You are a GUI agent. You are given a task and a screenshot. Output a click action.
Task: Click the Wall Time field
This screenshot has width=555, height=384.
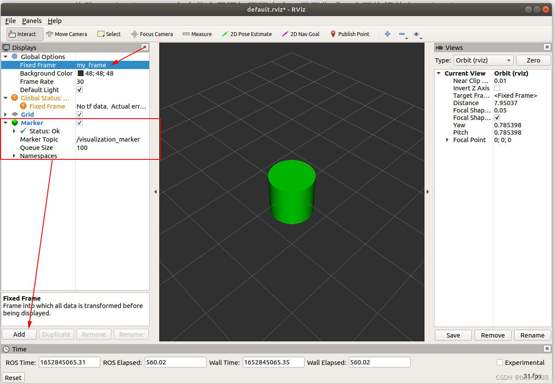pos(273,362)
